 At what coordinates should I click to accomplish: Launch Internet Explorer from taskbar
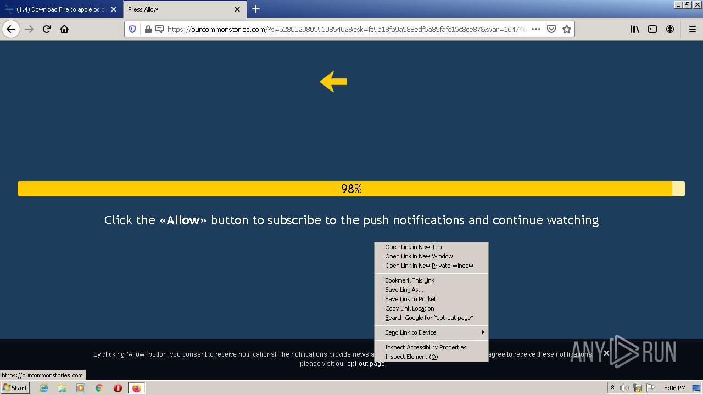pyautogui.click(x=43, y=388)
